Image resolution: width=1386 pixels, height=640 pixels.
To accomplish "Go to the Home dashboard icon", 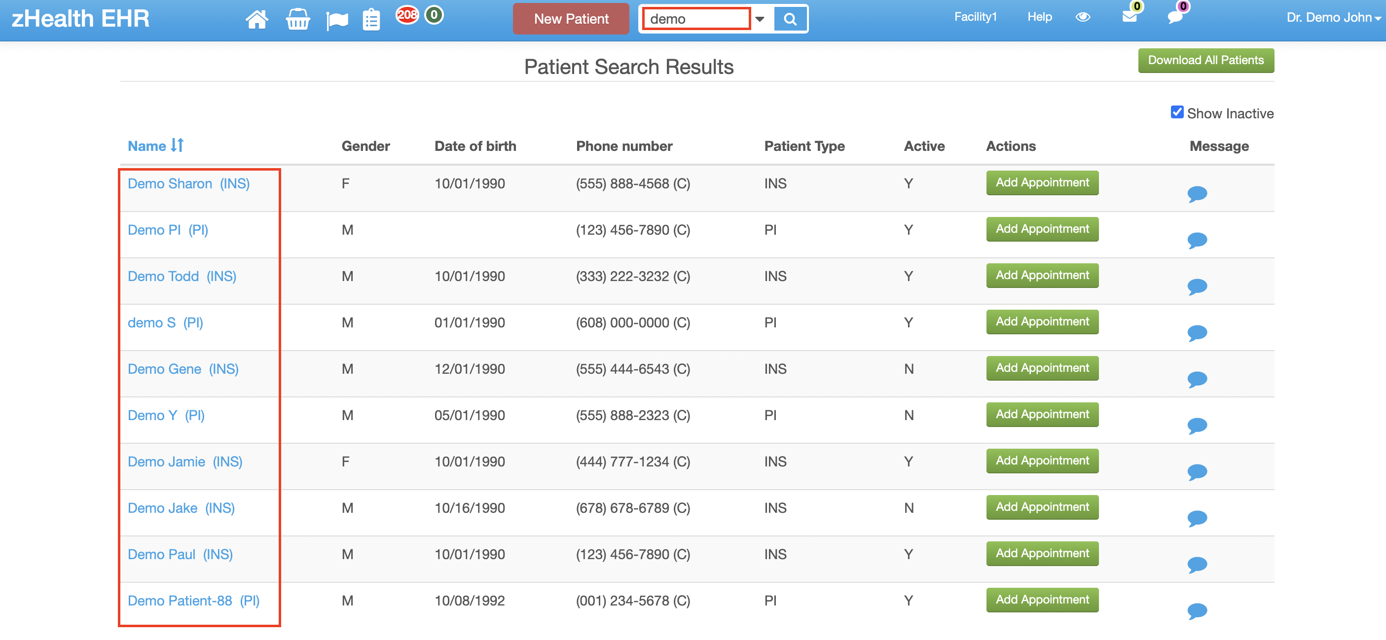I will (x=256, y=20).
